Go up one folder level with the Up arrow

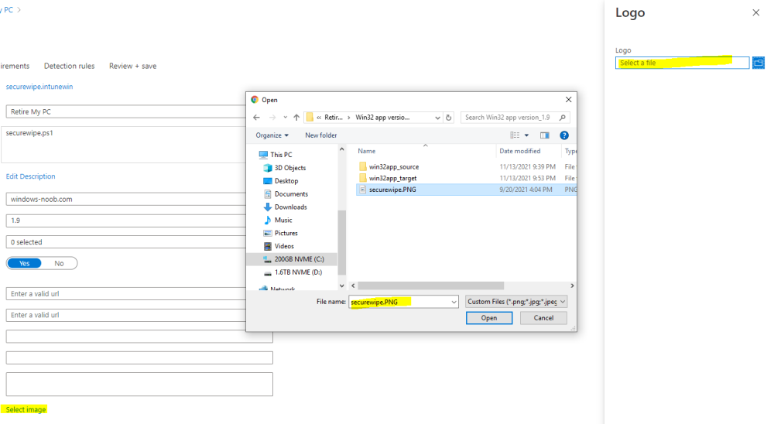tap(296, 118)
